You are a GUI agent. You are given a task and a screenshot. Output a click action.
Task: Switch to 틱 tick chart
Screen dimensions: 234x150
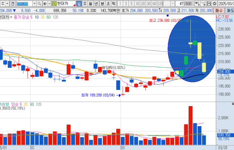pyautogui.click(x=114, y=4)
